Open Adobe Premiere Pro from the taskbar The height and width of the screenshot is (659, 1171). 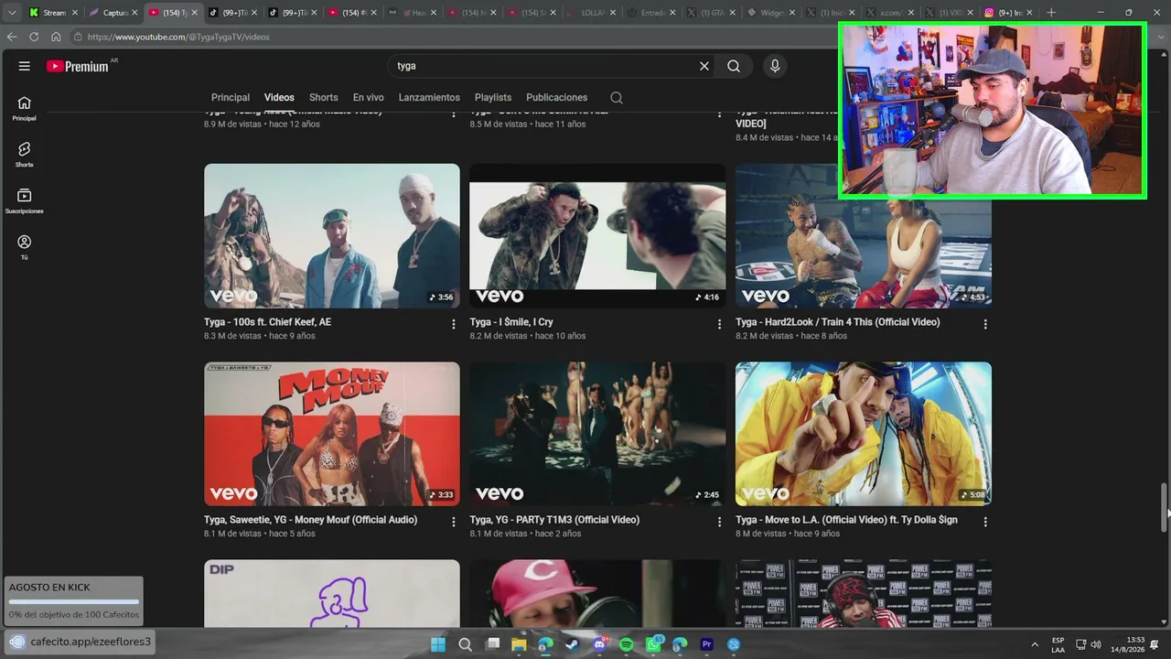click(x=706, y=644)
